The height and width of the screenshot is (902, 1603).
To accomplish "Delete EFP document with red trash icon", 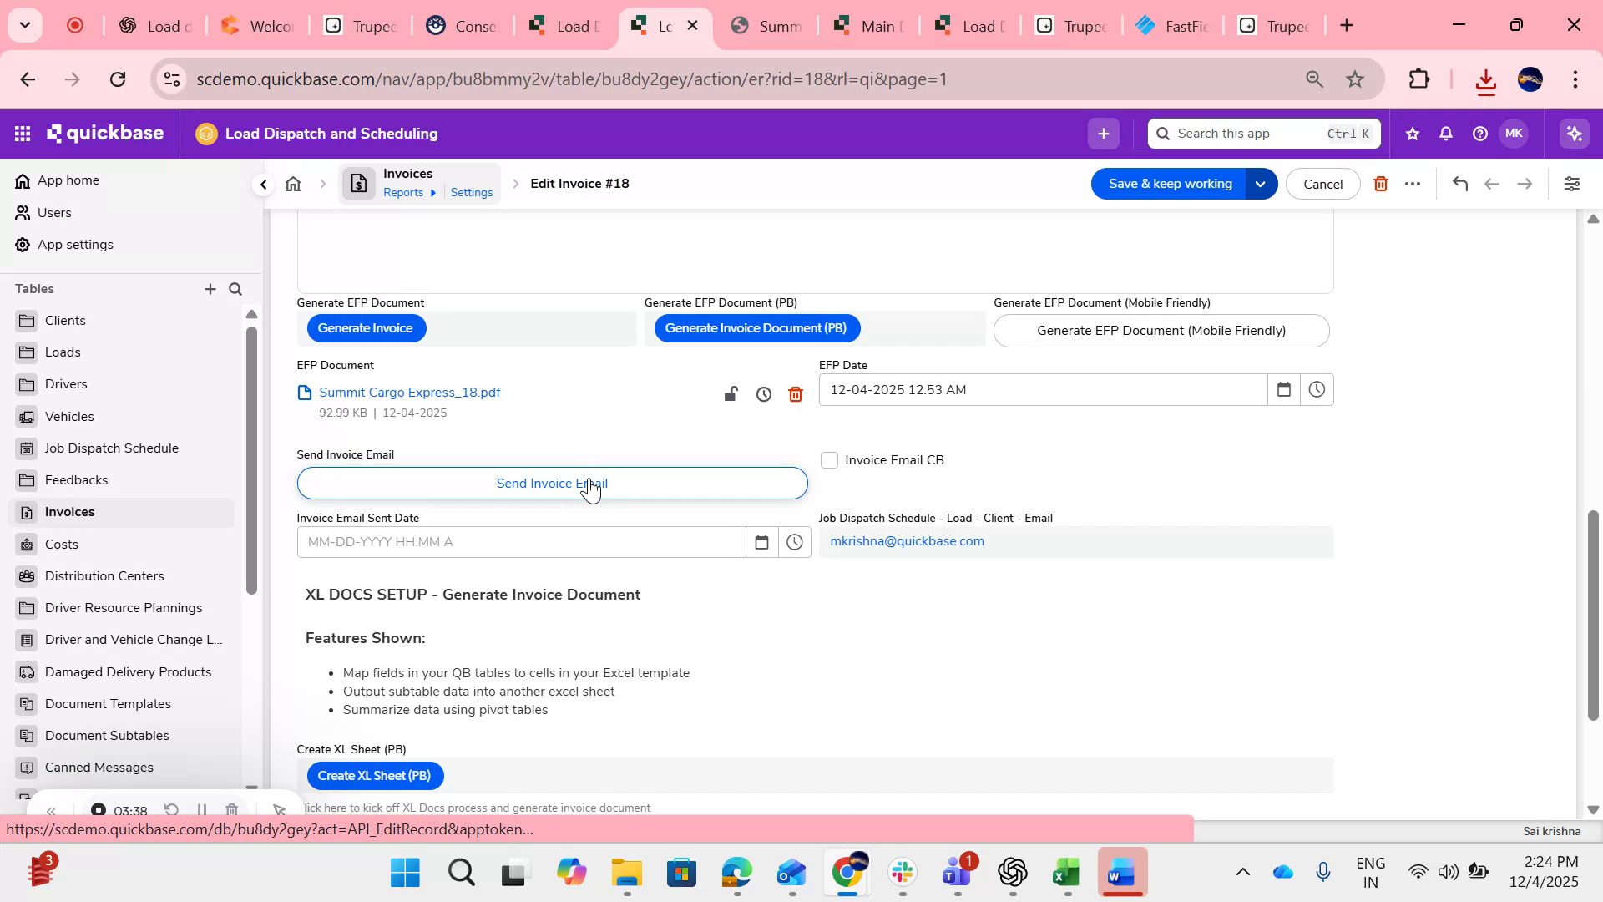I will pyautogui.click(x=795, y=393).
